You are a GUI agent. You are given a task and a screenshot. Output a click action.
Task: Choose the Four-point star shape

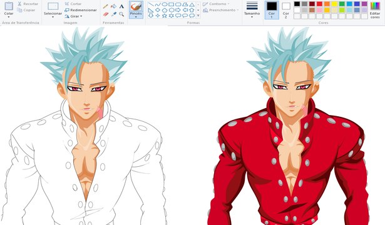(x=158, y=16)
